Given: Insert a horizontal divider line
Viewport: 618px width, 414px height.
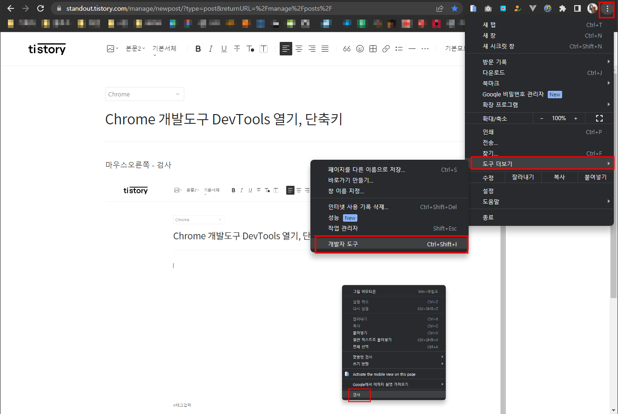Looking at the screenshot, I should (x=412, y=48).
